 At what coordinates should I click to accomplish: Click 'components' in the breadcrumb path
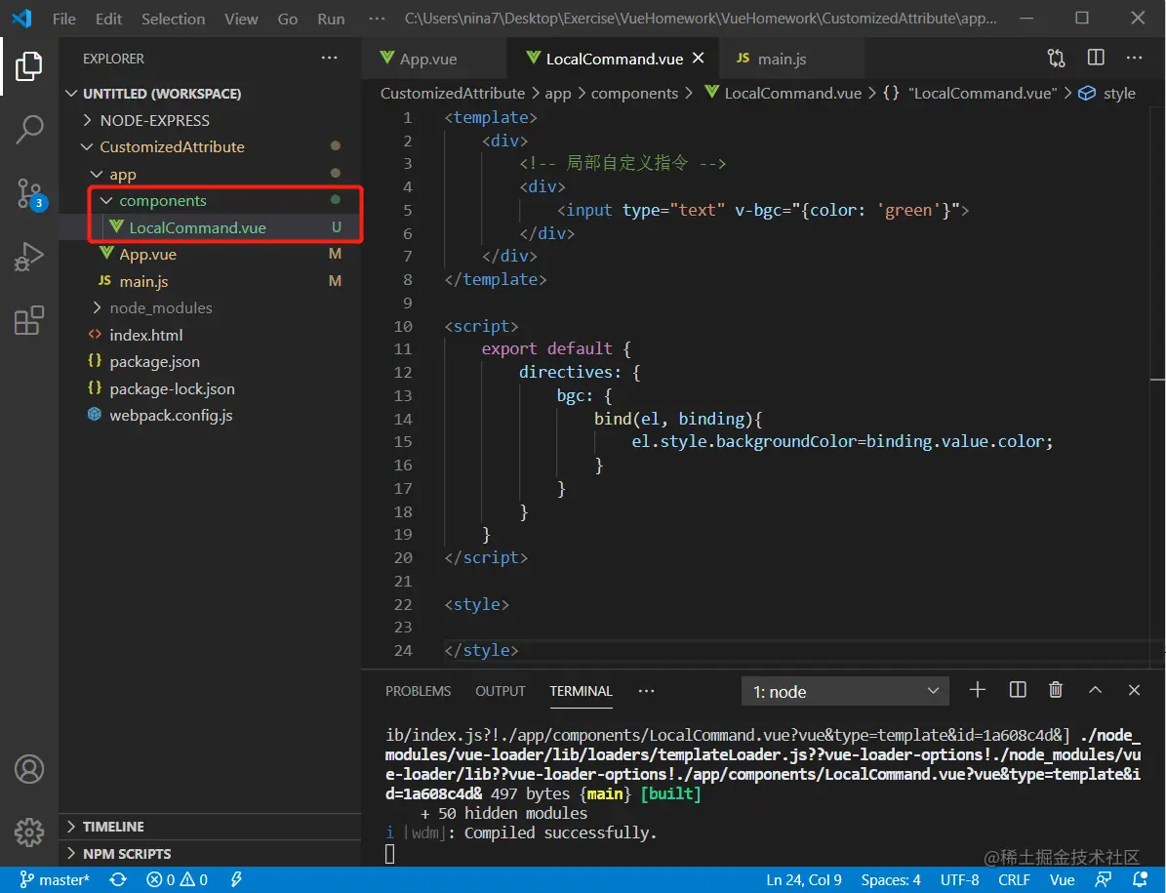point(634,94)
